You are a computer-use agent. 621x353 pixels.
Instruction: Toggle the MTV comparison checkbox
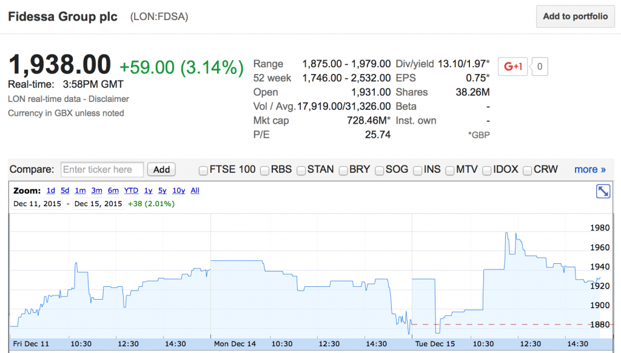click(x=450, y=170)
